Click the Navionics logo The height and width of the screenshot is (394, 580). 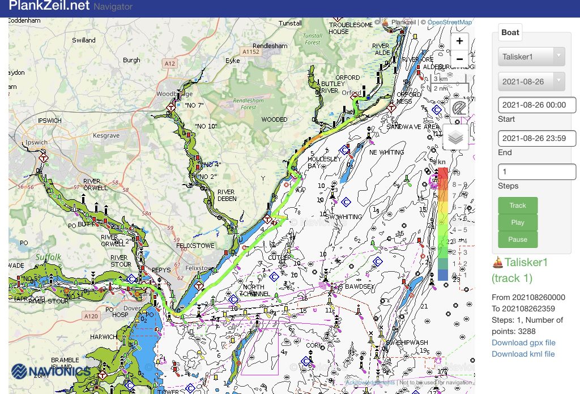coord(51,371)
